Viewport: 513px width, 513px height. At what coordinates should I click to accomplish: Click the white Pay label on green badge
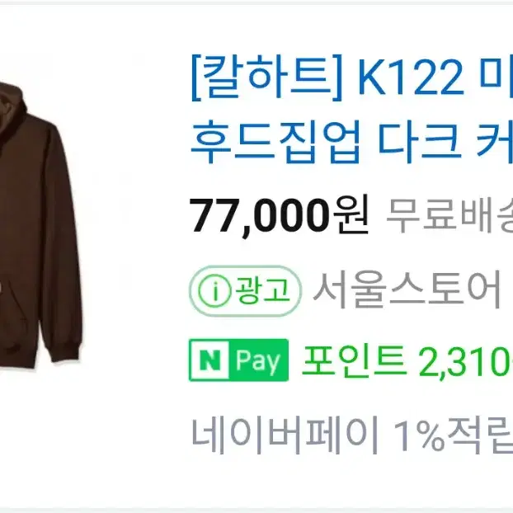click(258, 361)
